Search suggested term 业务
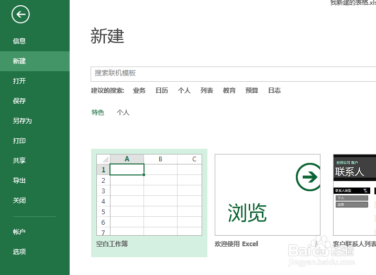The height and width of the screenshot is (275, 376). point(139,91)
